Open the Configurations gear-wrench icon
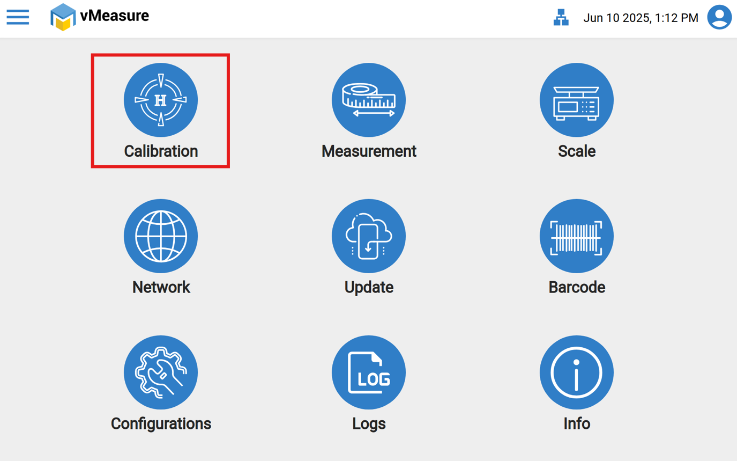Viewport: 737px width, 461px height. click(161, 372)
